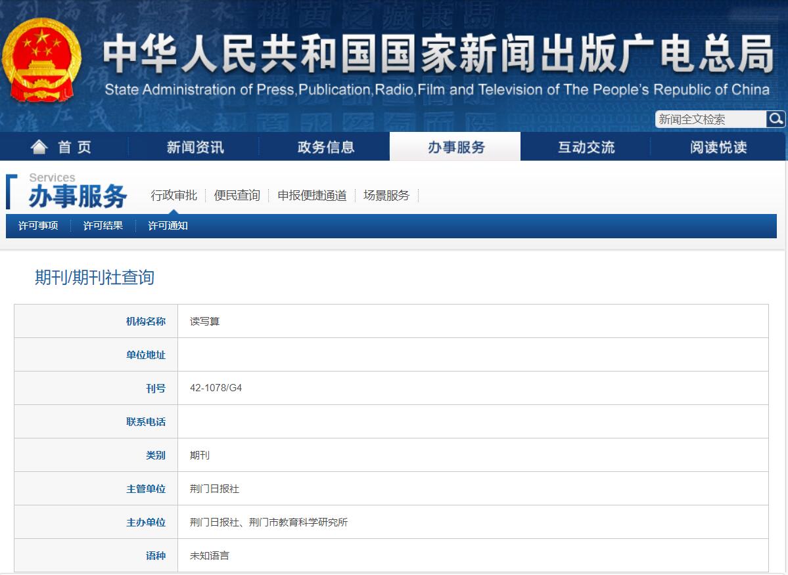Open 便民查询 from the submenu
788x575 pixels.
tap(236, 195)
